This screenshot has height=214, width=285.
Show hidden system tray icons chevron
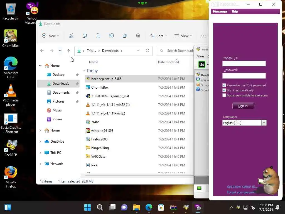(x=231, y=207)
